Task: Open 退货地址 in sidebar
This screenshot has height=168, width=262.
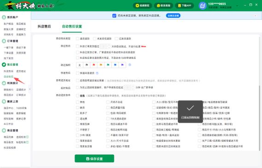Action: click(x=21, y=71)
